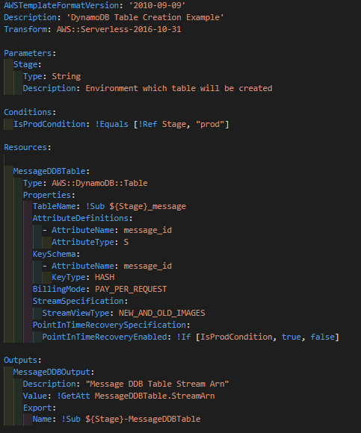361x433 pixels.
Task: Click the AWSTemplateFormatVersion key
Action: pyautogui.click(x=61, y=5)
